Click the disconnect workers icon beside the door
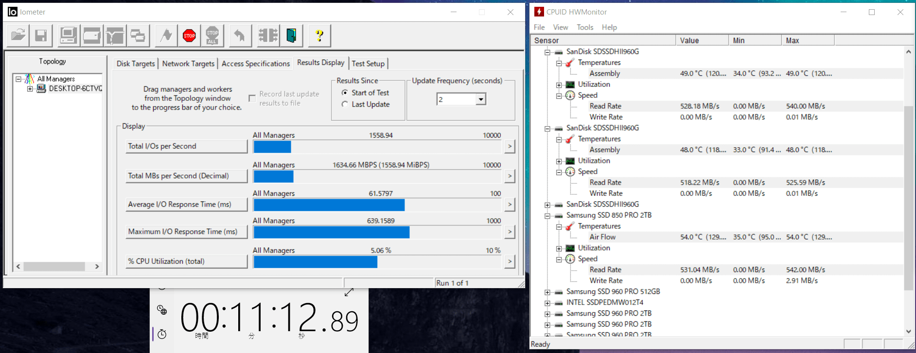Image resolution: width=916 pixels, height=353 pixels. pyautogui.click(x=268, y=35)
